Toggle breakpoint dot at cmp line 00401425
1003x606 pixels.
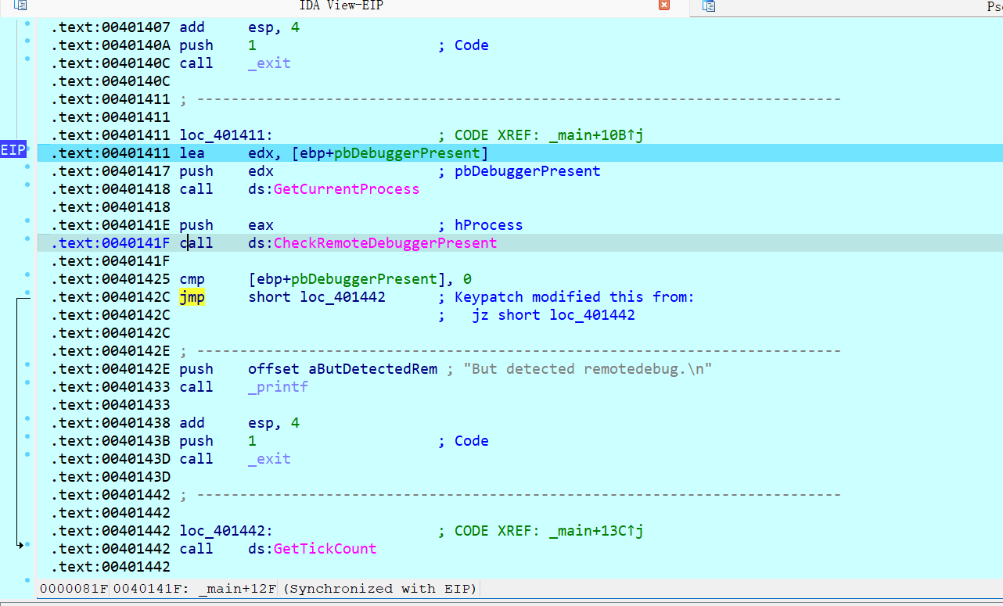click(x=27, y=275)
